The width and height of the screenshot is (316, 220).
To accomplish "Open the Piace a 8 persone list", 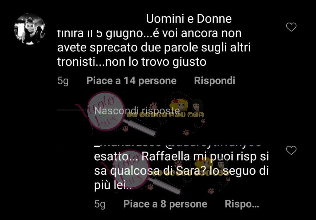I will click(x=165, y=204).
